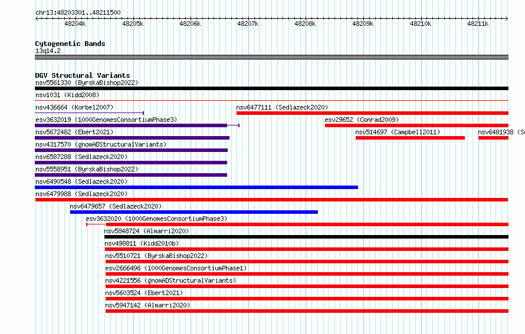Select the red esv3632020 variant bar
Screen dimensions: 525x334
pyautogui.click(x=297, y=224)
